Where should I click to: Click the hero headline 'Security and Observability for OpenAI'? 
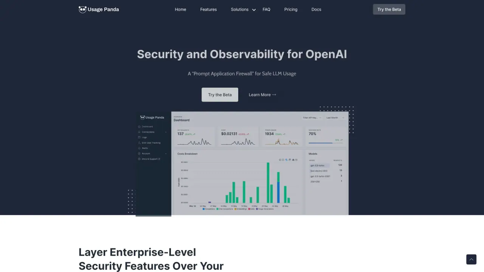pos(242,54)
